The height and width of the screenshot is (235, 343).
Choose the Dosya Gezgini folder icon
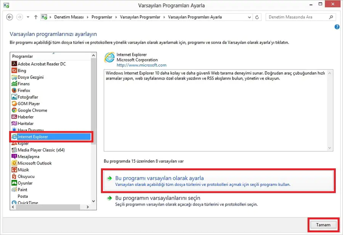(x=14, y=77)
